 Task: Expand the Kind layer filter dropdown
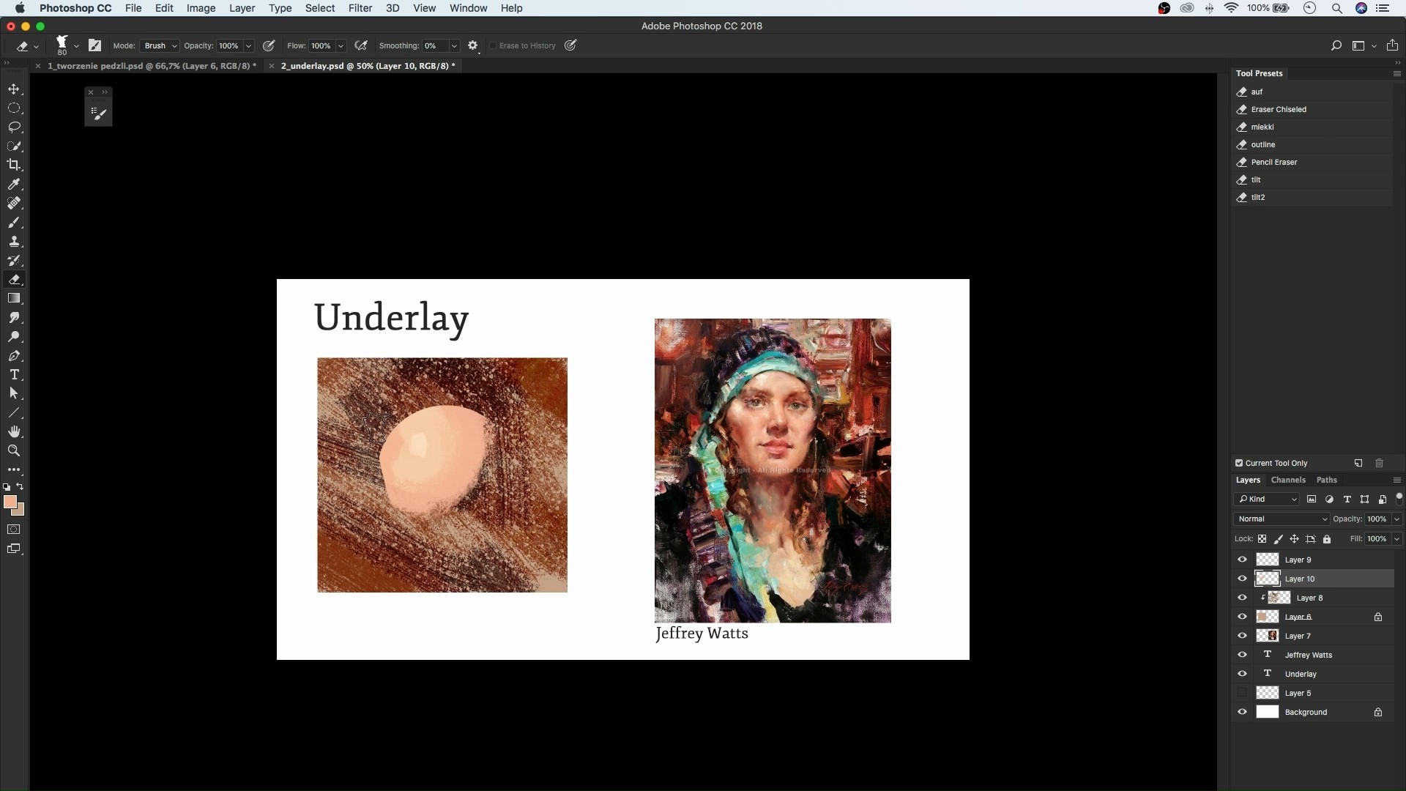point(1267,500)
